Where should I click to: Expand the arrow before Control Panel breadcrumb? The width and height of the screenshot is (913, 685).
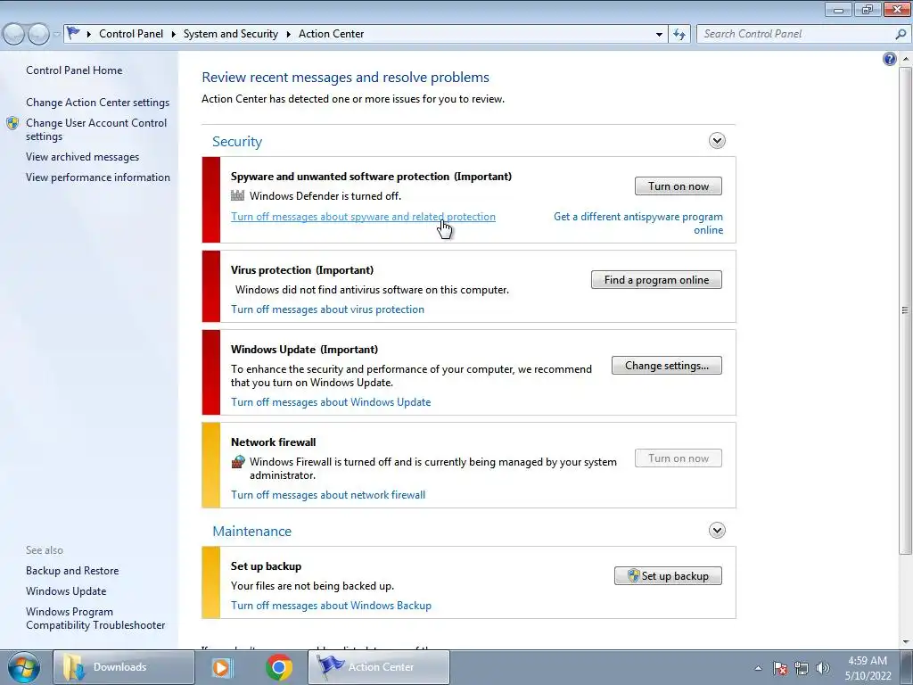point(89,35)
